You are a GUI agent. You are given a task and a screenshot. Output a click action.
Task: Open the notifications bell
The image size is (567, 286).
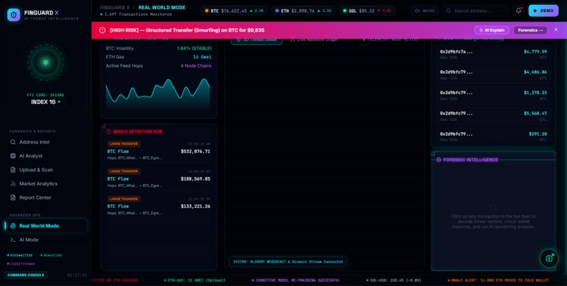tap(518, 11)
